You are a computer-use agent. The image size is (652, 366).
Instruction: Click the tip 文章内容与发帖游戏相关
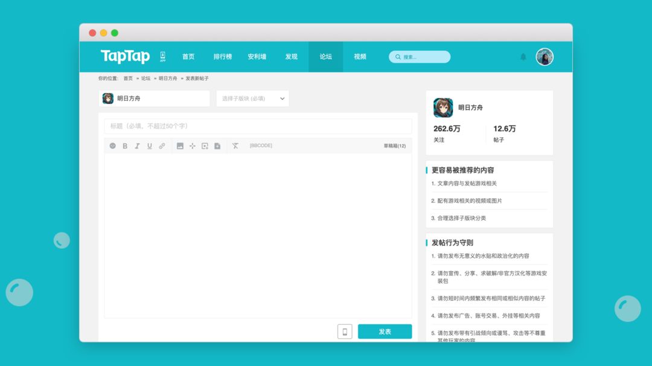pos(467,184)
